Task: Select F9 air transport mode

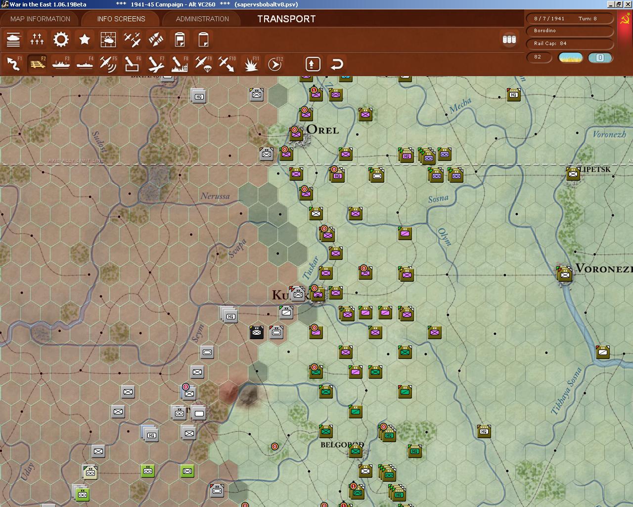Action: point(203,64)
